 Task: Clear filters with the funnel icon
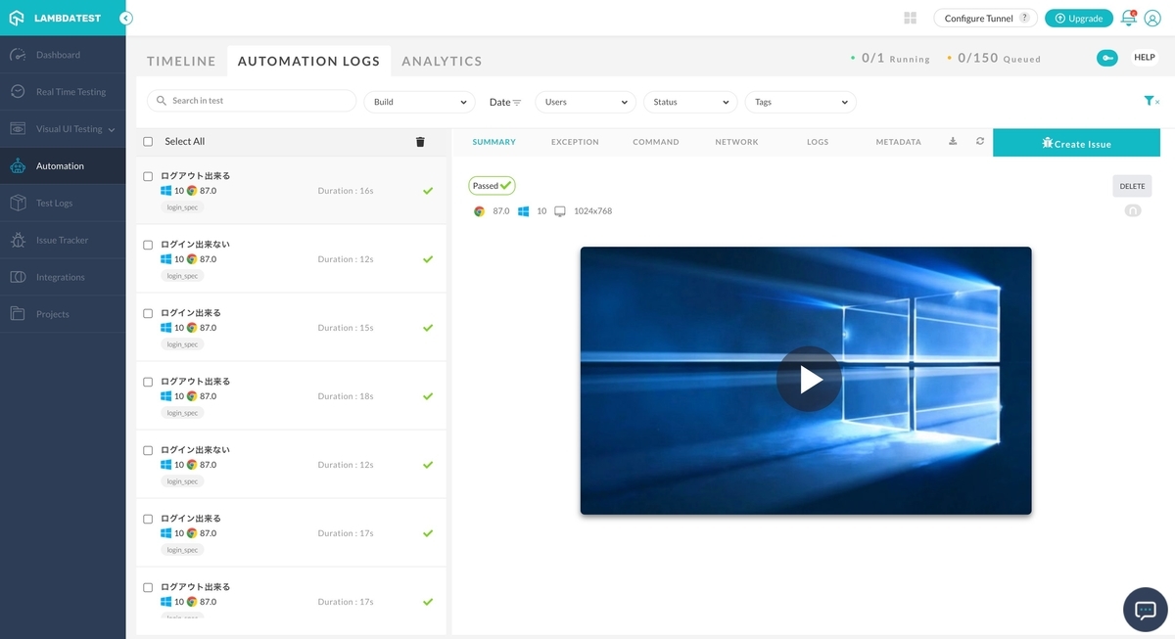pos(1151,101)
